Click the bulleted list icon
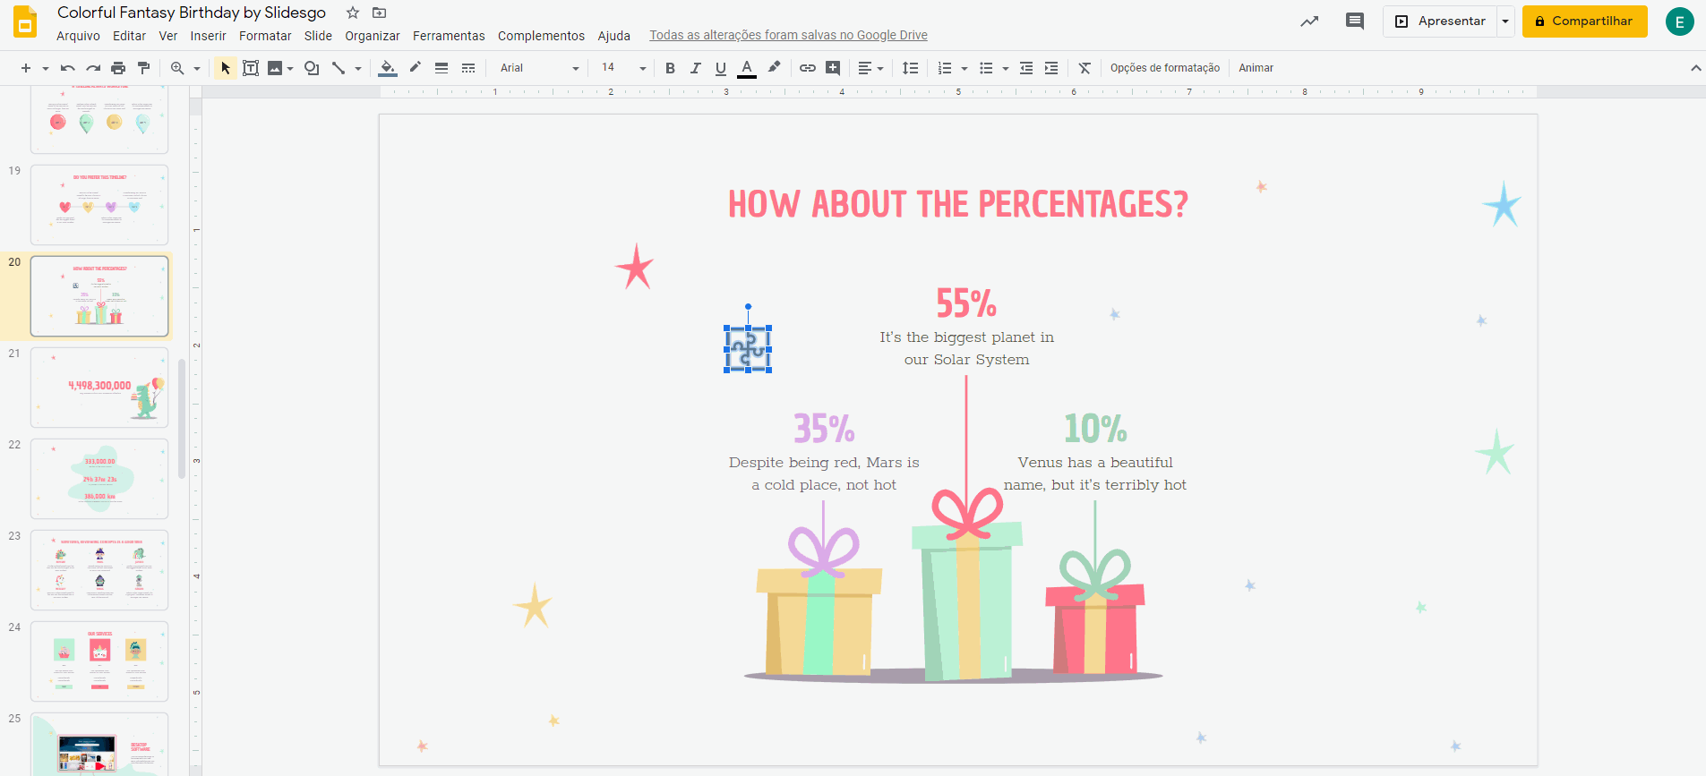The width and height of the screenshot is (1706, 776). click(x=986, y=68)
